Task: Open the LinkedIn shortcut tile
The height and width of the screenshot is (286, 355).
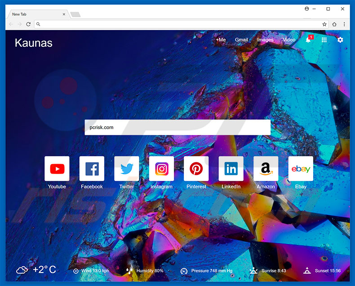Action: 231,169
